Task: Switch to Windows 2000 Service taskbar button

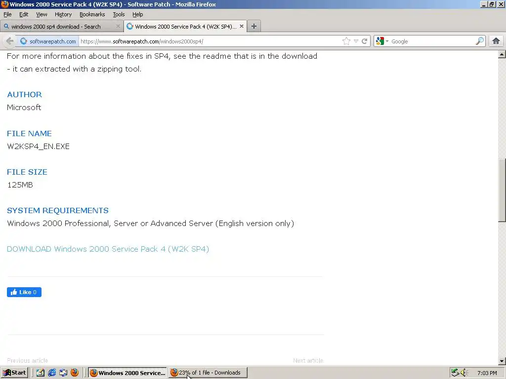Action: point(127,373)
